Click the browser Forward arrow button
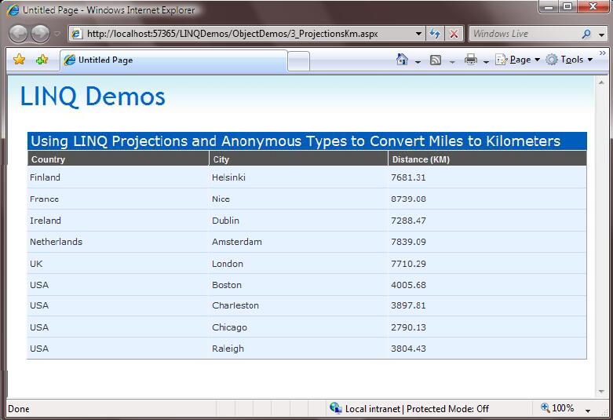 point(41,34)
